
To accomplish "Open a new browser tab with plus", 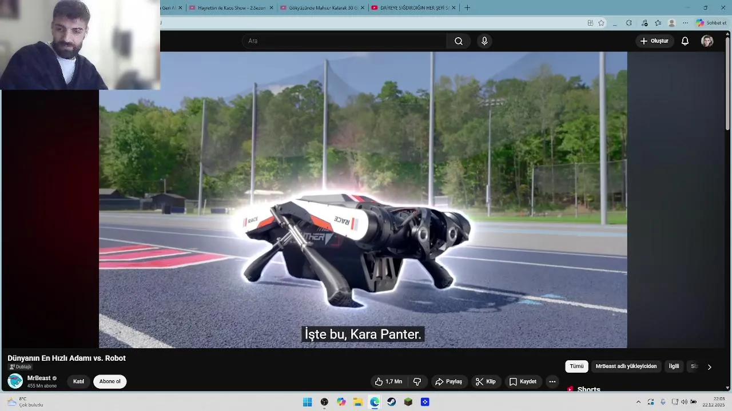I will [467, 8].
